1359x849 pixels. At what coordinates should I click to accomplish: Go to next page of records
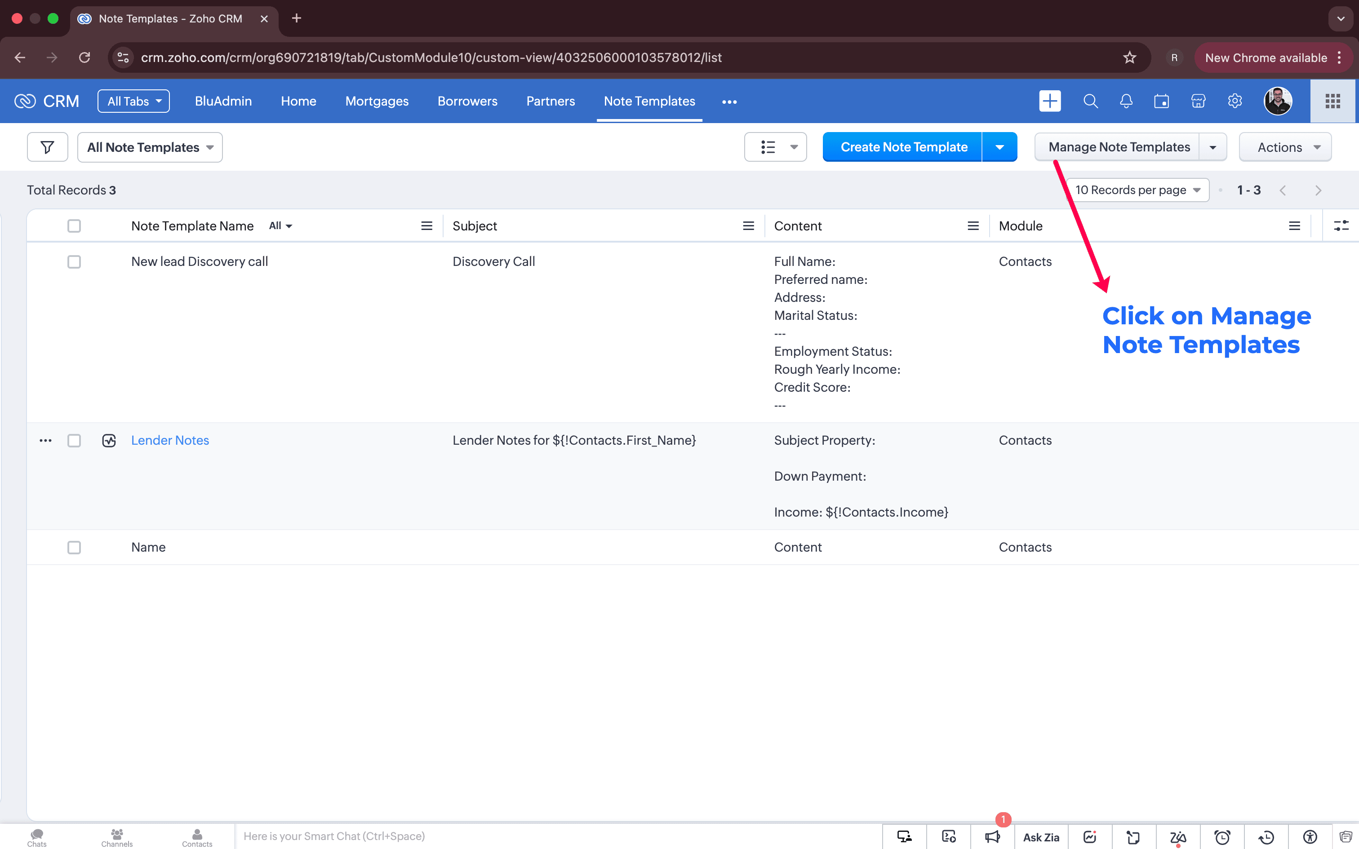pos(1318,190)
